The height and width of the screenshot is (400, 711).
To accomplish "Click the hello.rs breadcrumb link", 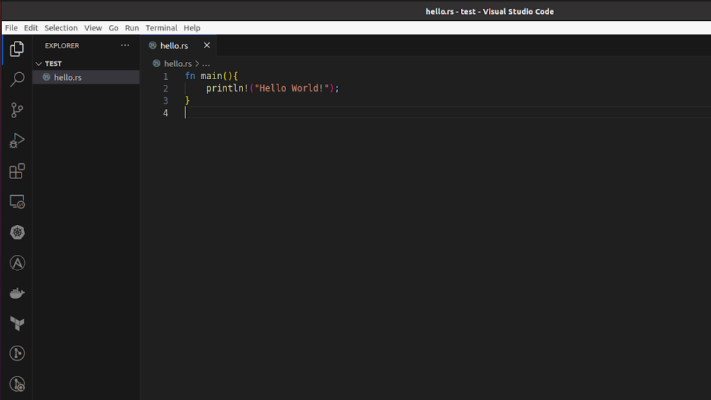I will point(178,63).
